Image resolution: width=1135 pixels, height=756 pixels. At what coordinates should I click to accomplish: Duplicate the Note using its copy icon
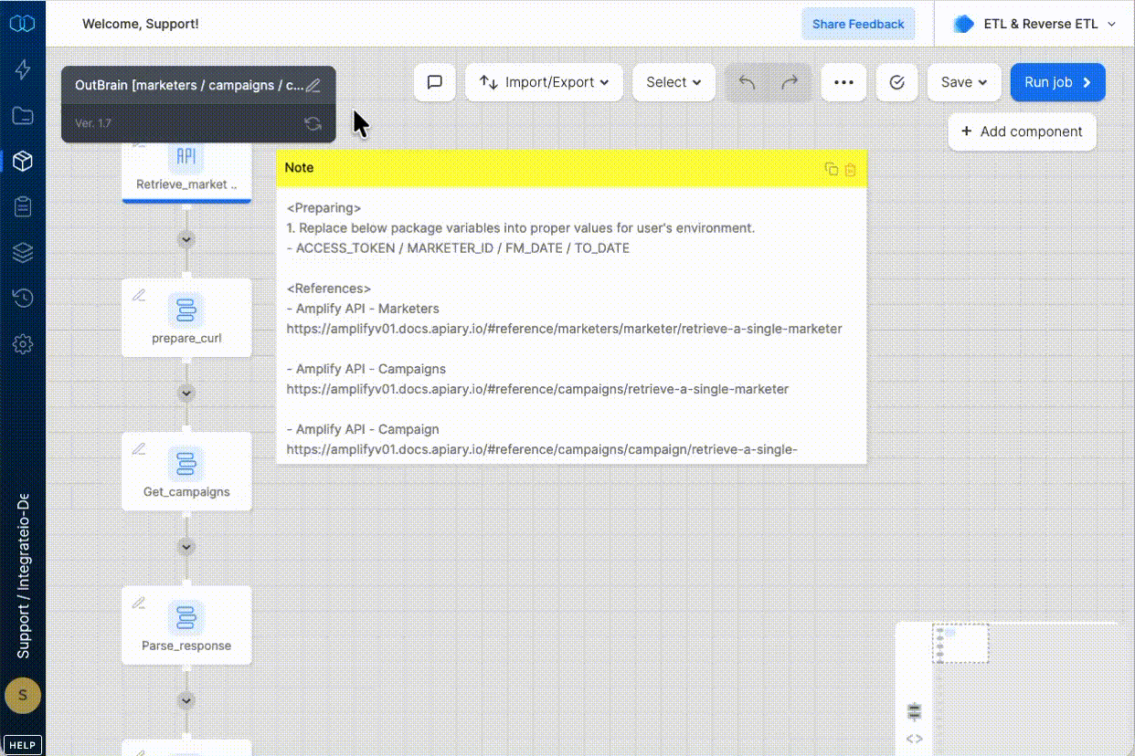click(x=831, y=169)
